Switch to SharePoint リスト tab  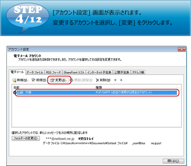pos(74,72)
